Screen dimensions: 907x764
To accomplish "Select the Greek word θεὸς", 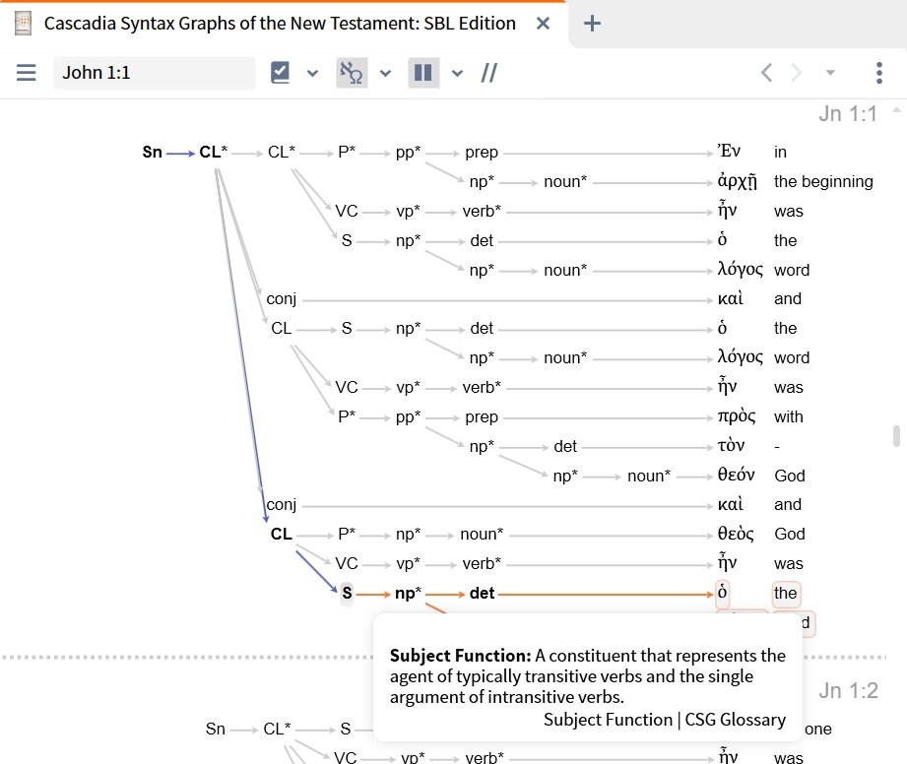I will coord(736,534).
